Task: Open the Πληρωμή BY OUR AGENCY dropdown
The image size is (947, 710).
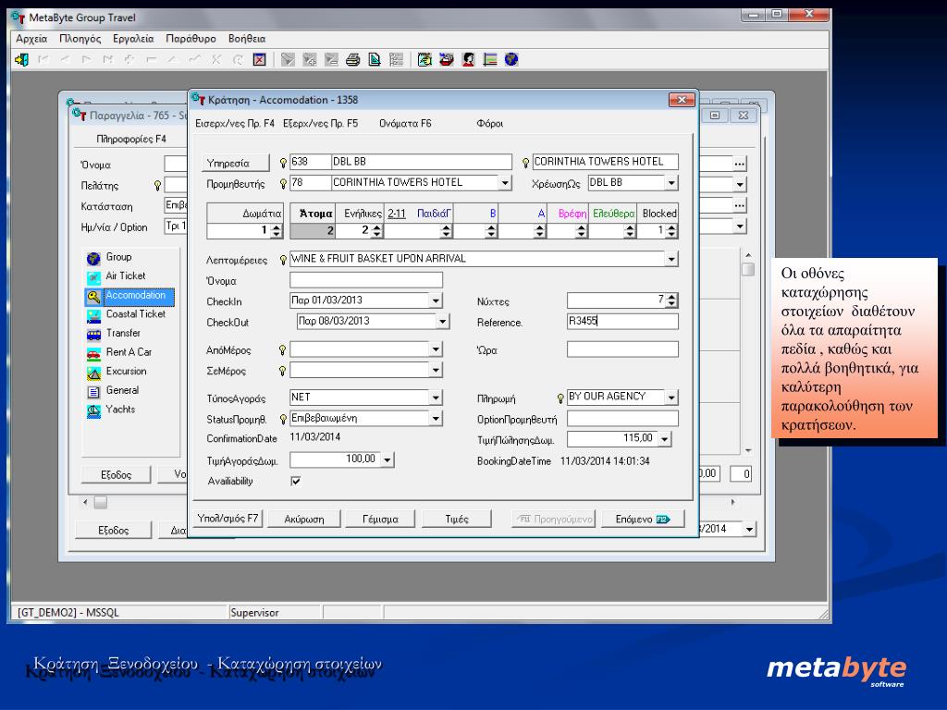Action: pos(671,398)
